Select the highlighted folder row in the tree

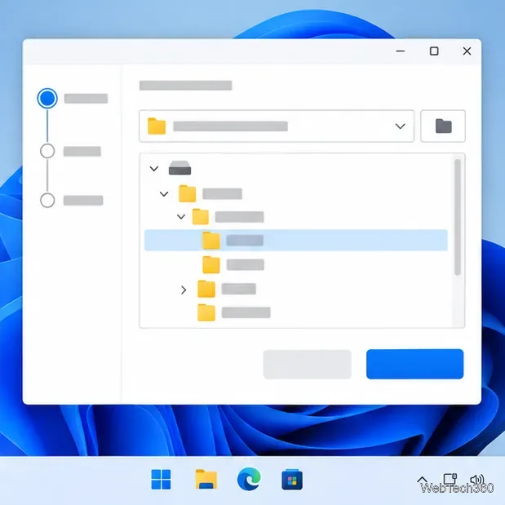point(296,240)
